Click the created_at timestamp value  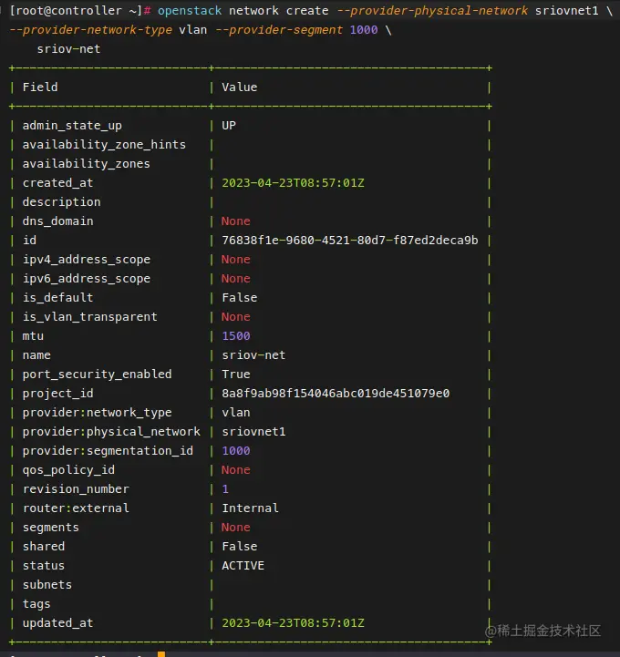pyautogui.click(x=293, y=183)
